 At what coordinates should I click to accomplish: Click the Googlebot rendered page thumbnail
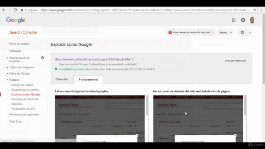pos(100,119)
